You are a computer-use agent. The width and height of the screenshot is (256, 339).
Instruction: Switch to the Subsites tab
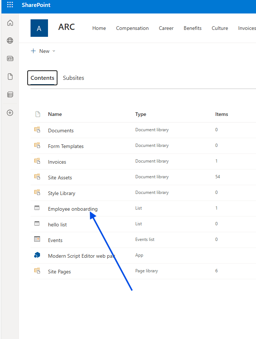point(73,78)
